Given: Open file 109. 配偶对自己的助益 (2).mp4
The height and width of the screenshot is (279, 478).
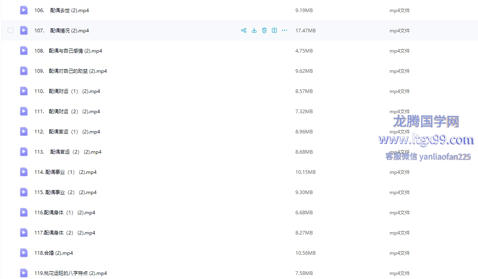Looking at the screenshot, I should (70, 71).
